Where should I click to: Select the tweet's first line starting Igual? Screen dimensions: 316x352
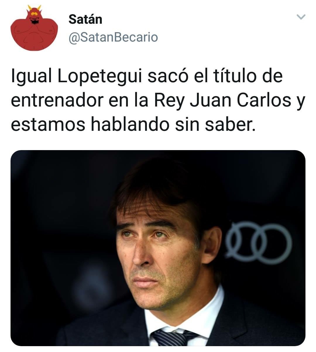(x=147, y=77)
